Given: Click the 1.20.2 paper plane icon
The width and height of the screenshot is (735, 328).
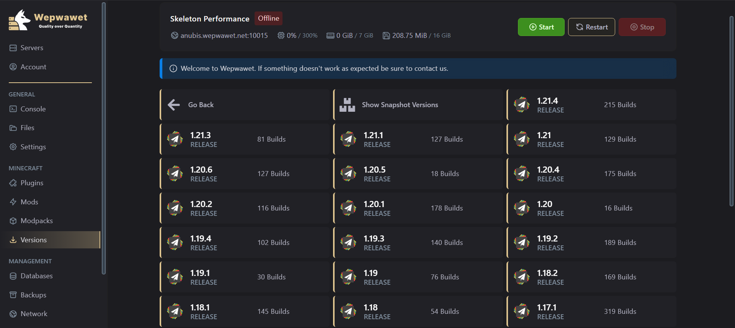Looking at the screenshot, I should (175, 208).
